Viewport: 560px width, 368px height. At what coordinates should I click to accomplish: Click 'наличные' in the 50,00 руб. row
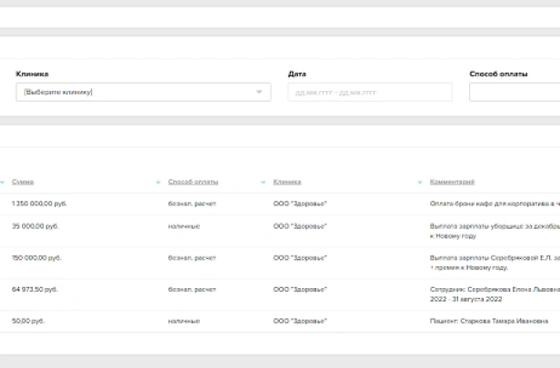pyautogui.click(x=184, y=321)
